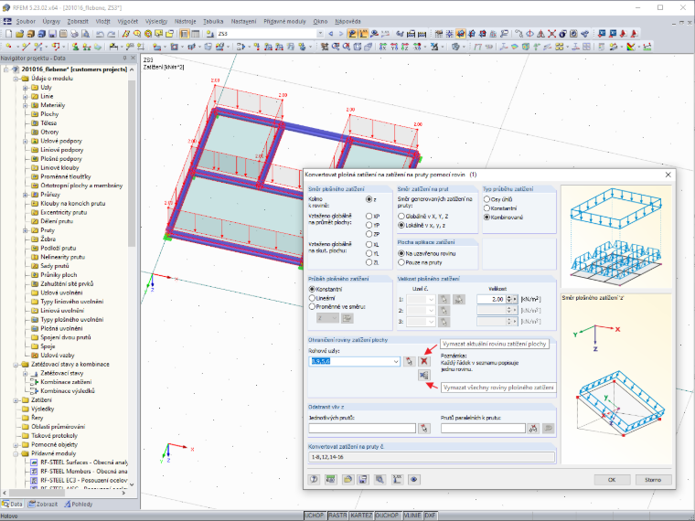695x521 pixels.
Task: Click the units/decimal places icon in dialog footer
Action: tap(331, 479)
